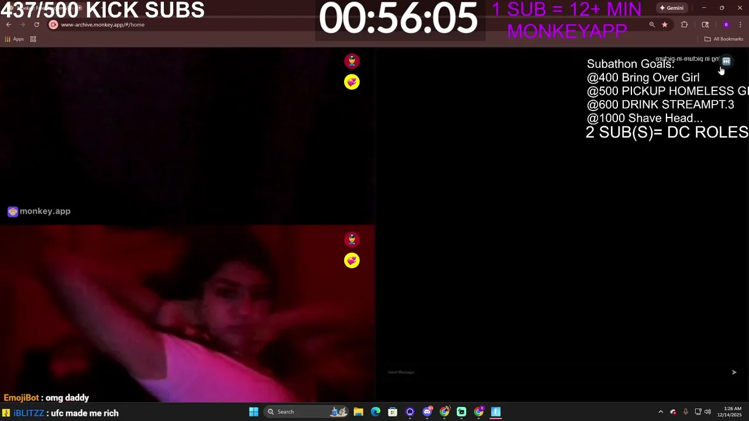Open the All Bookmarks folder

(x=723, y=39)
